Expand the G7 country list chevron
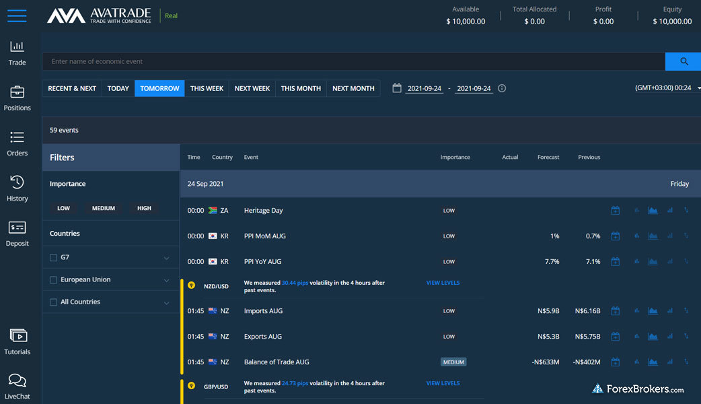 tap(166, 258)
